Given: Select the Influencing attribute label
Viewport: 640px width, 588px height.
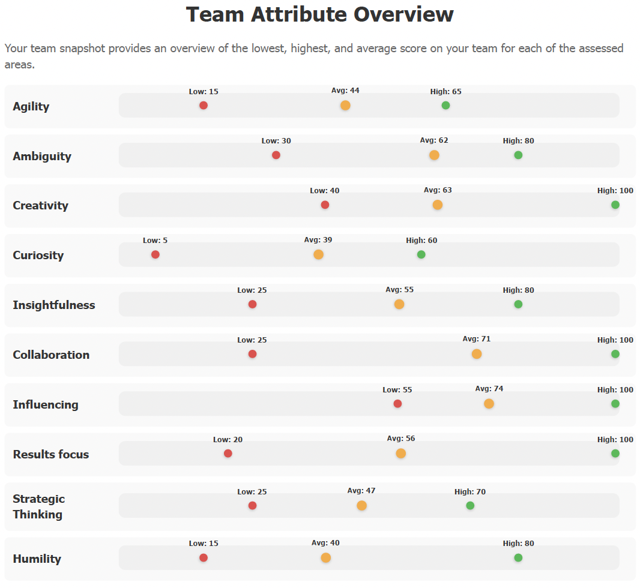Looking at the screenshot, I should tap(45, 405).
